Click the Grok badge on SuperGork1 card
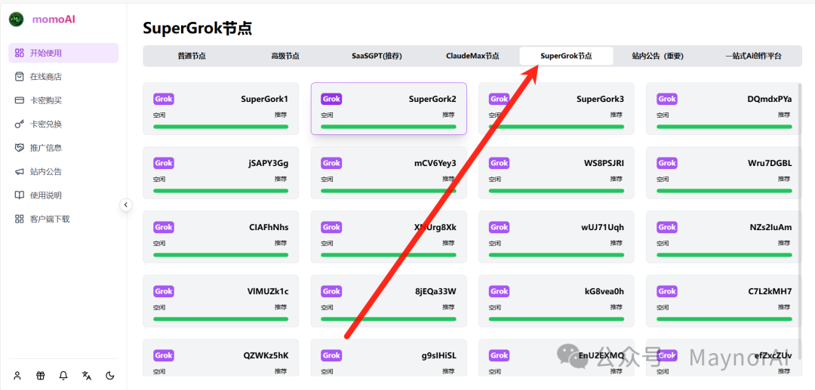The width and height of the screenshot is (815, 390). (x=163, y=99)
